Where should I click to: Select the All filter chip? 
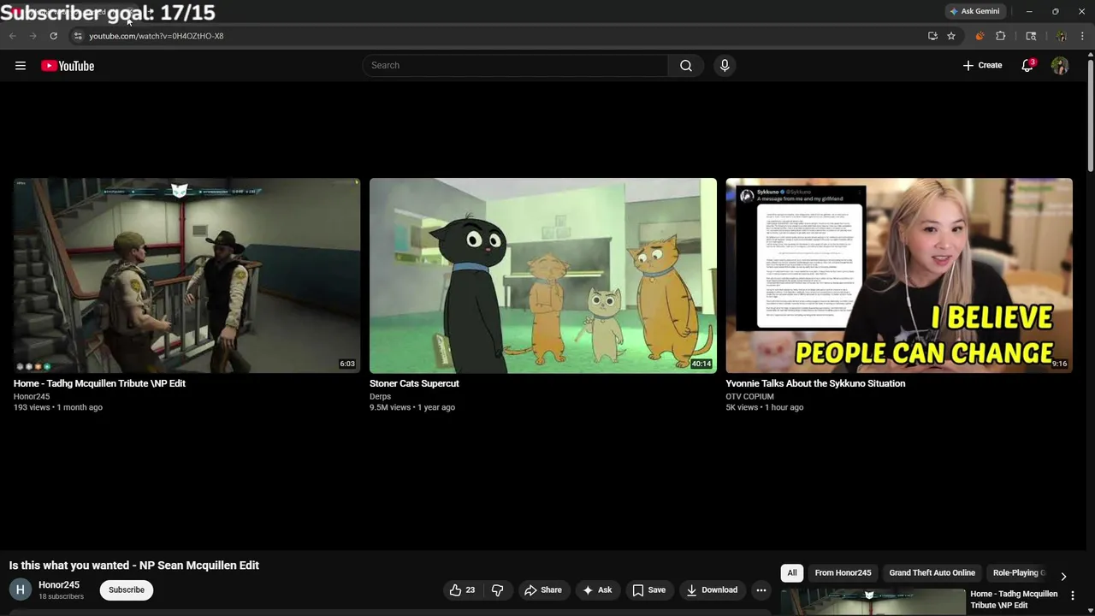(x=792, y=573)
